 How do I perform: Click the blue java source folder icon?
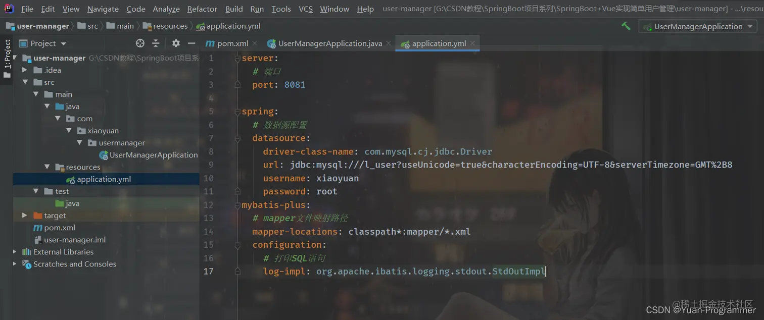click(x=59, y=106)
